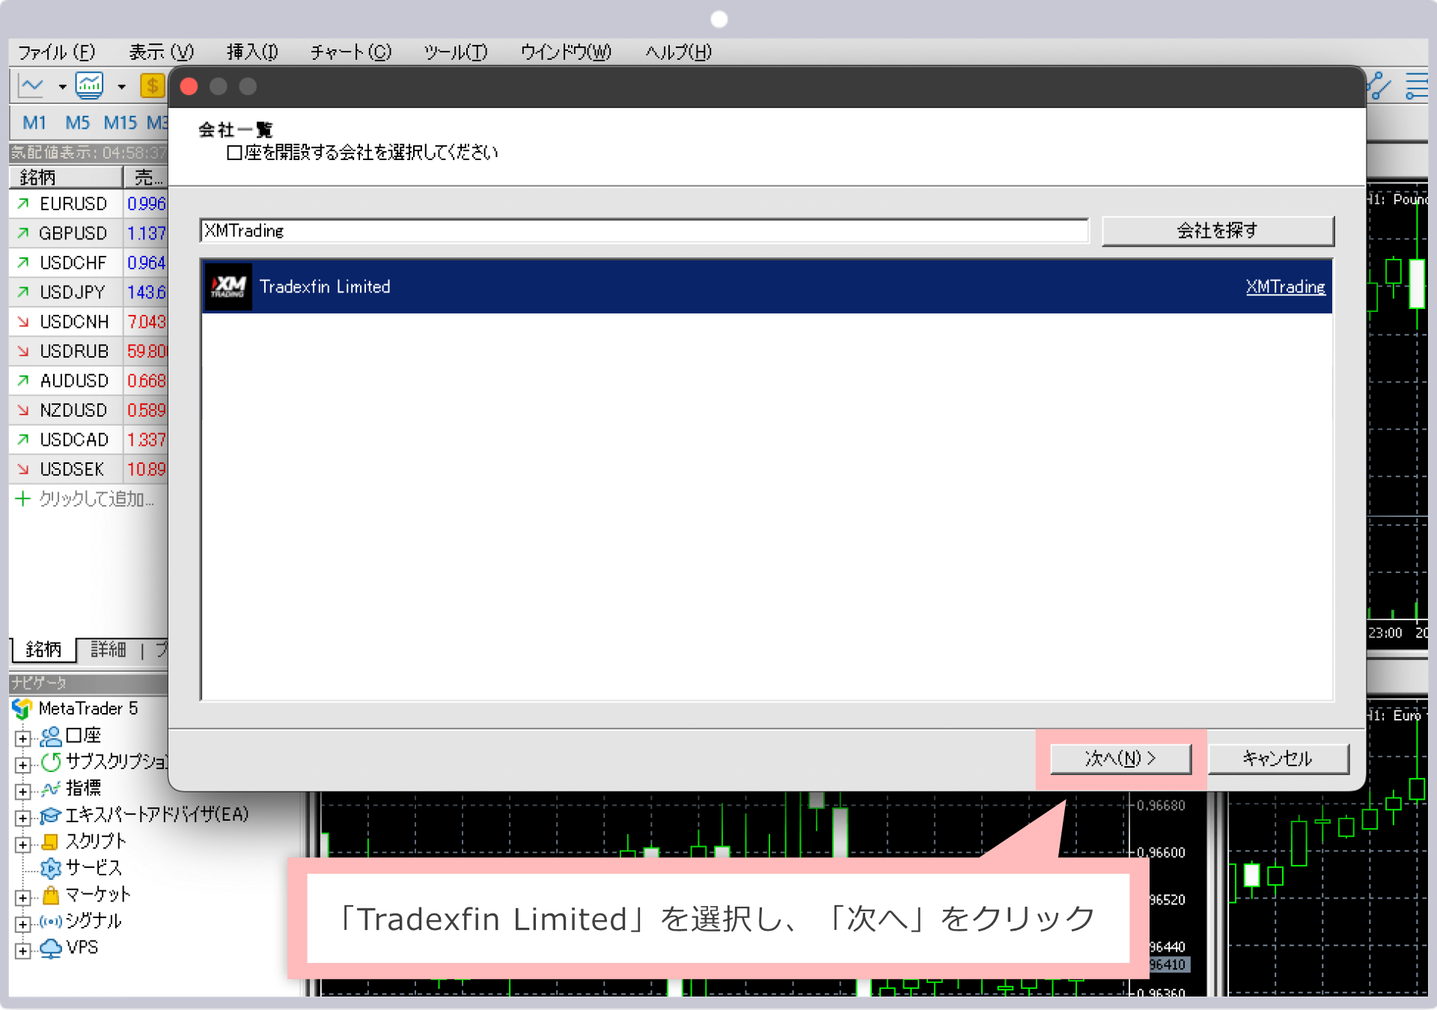Expand the サブスクリプション tree node
This screenshot has width=1437, height=1010.
click(23, 765)
